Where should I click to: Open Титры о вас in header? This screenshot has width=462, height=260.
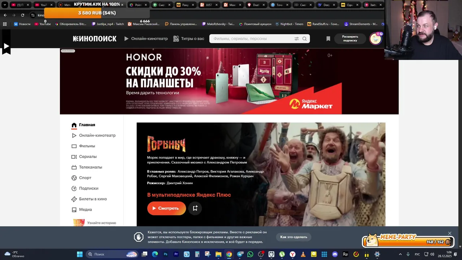tap(188, 39)
